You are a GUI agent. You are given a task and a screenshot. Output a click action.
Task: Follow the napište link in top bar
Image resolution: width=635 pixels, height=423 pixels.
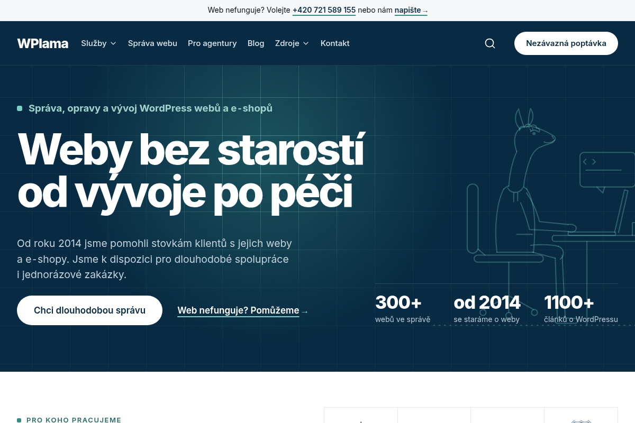click(411, 10)
